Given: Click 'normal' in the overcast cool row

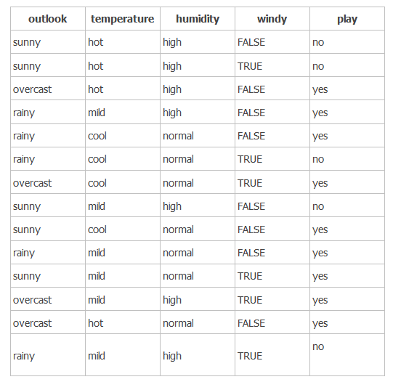Looking at the screenshot, I should pos(178,183).
